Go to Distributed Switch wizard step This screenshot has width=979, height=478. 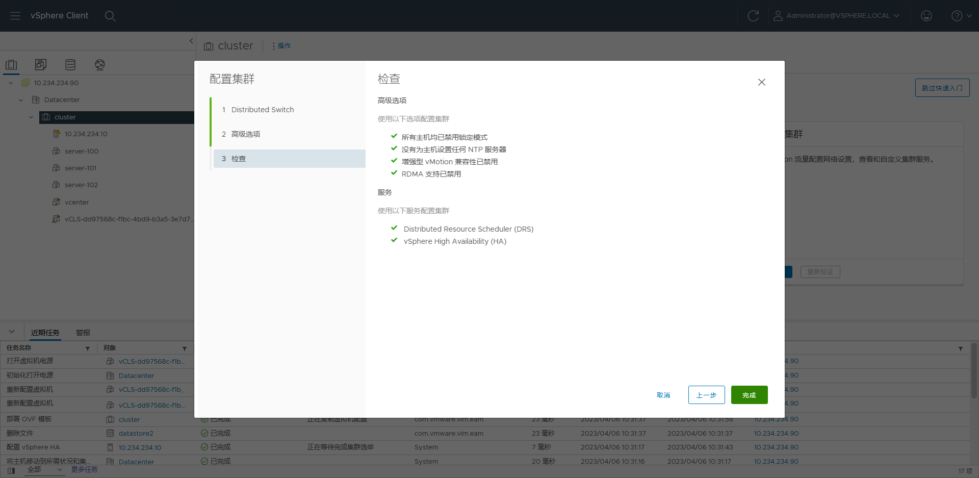[x=262, y=110]
